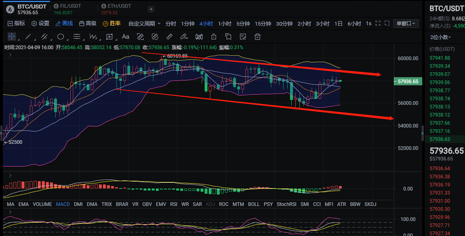Toggle the 画线 drawing toolbar
465x236 pixels.
click(64, 24)
